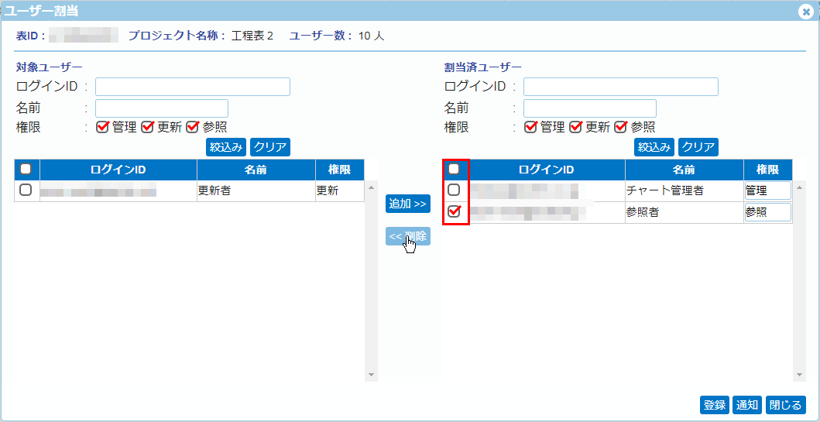Open 権限 dropdown for チャート管理者
Screen dimensions: 820x422
coord(767,190)
